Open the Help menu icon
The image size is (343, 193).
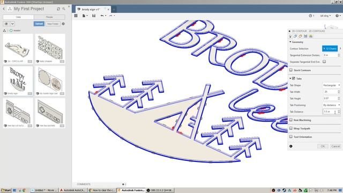(338, 16)
